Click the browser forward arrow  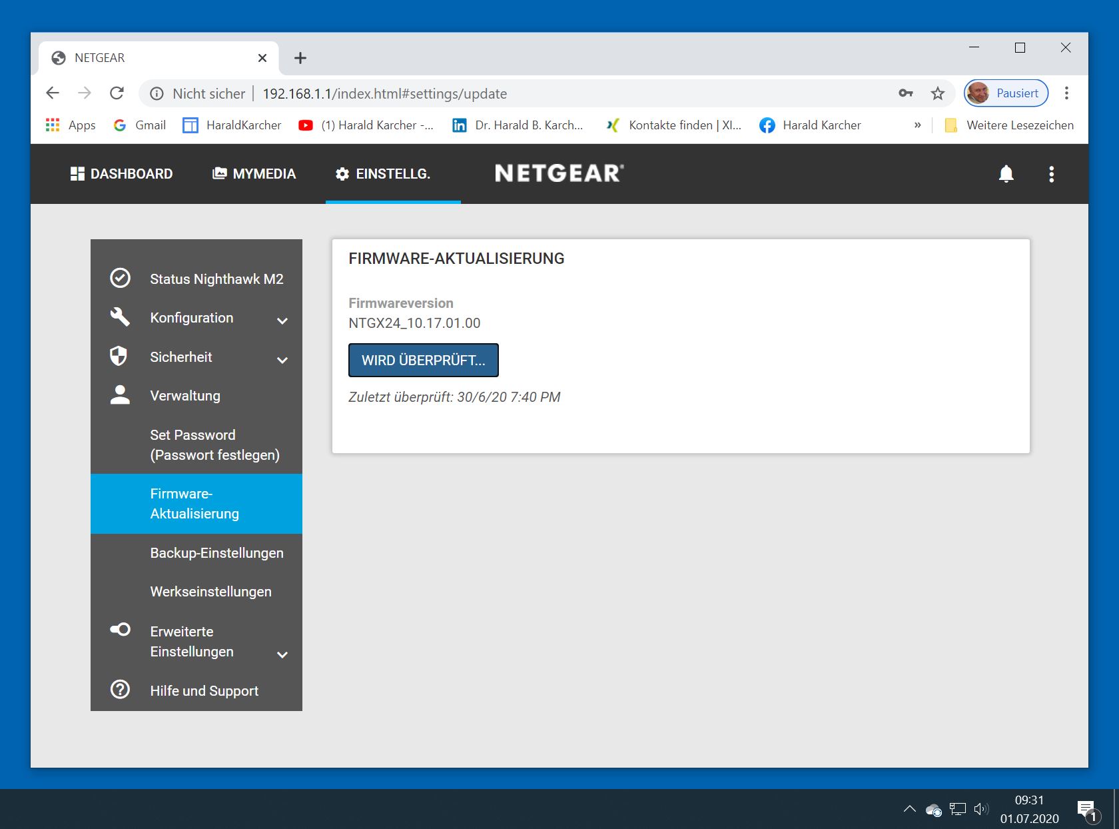85,93
